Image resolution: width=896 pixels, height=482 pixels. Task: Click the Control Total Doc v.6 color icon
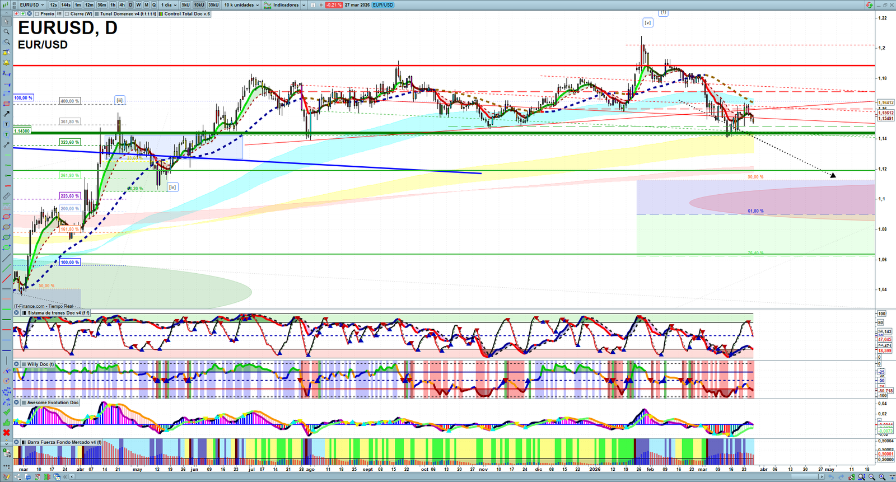tap(161, 14)
